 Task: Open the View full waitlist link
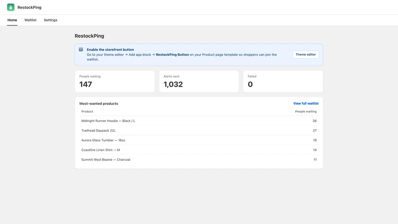coord(306,104)
